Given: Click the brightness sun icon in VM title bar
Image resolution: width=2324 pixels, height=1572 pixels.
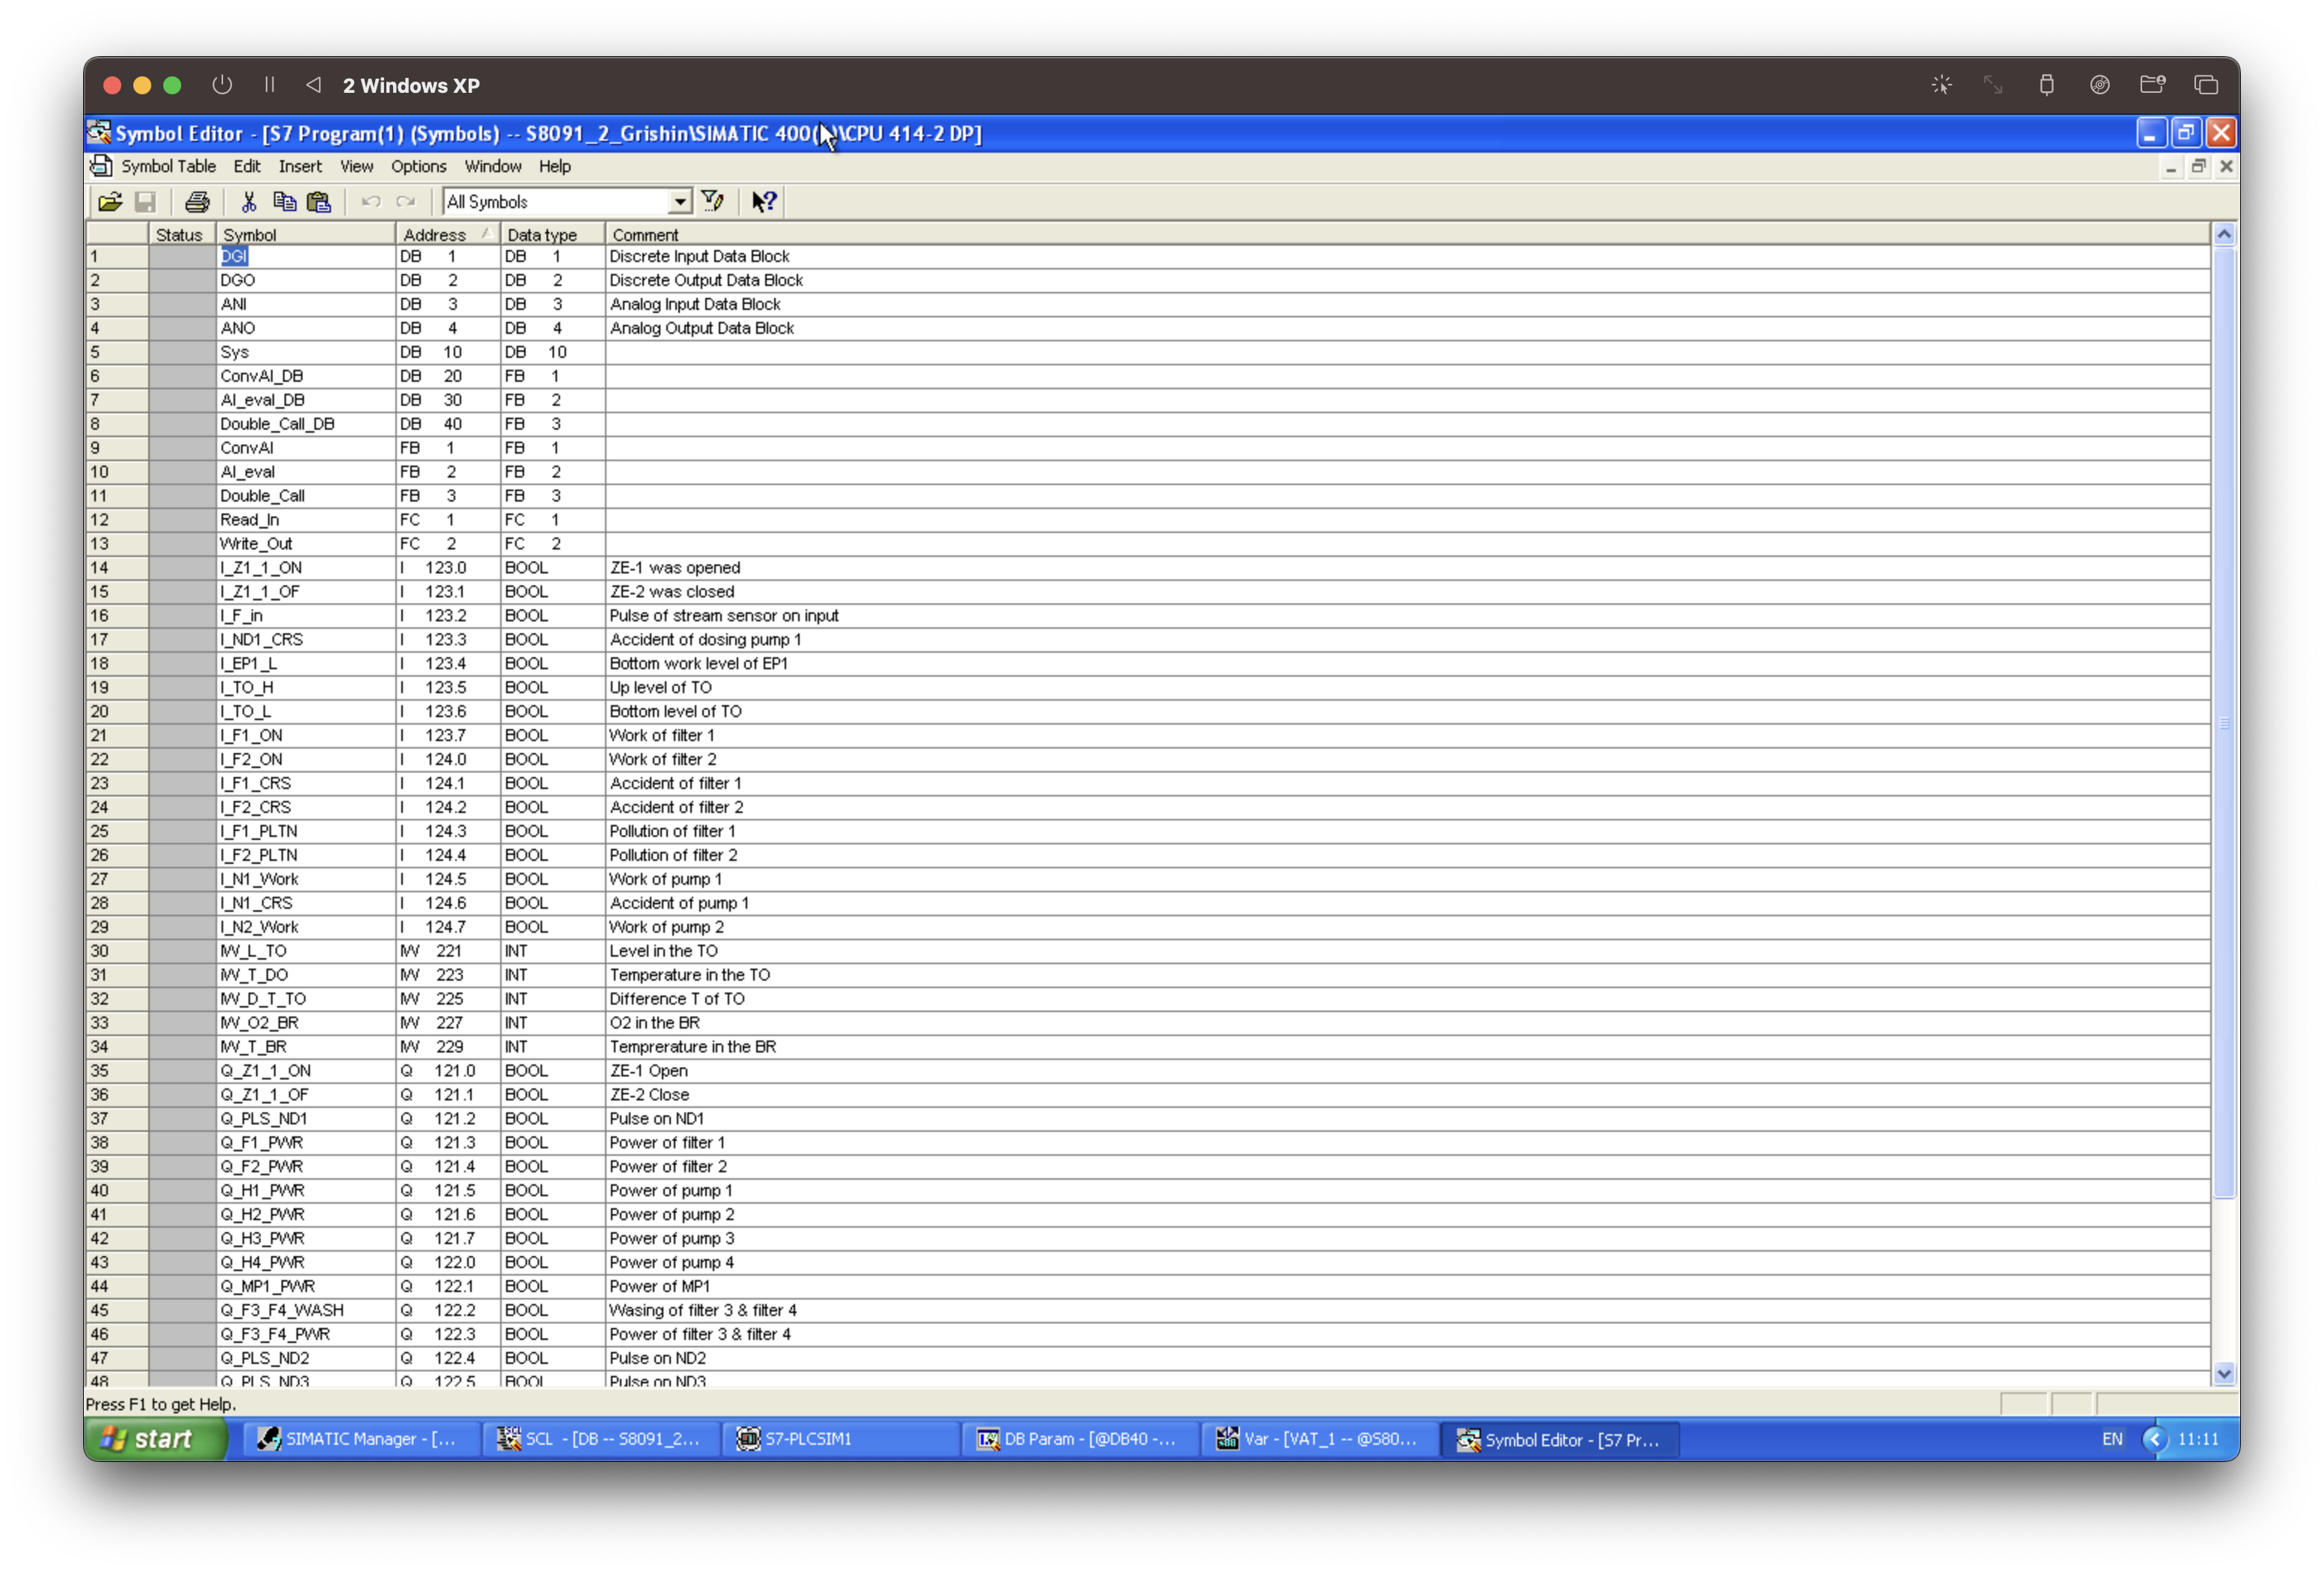Looking at the screenshot, I should (1941, 85).
